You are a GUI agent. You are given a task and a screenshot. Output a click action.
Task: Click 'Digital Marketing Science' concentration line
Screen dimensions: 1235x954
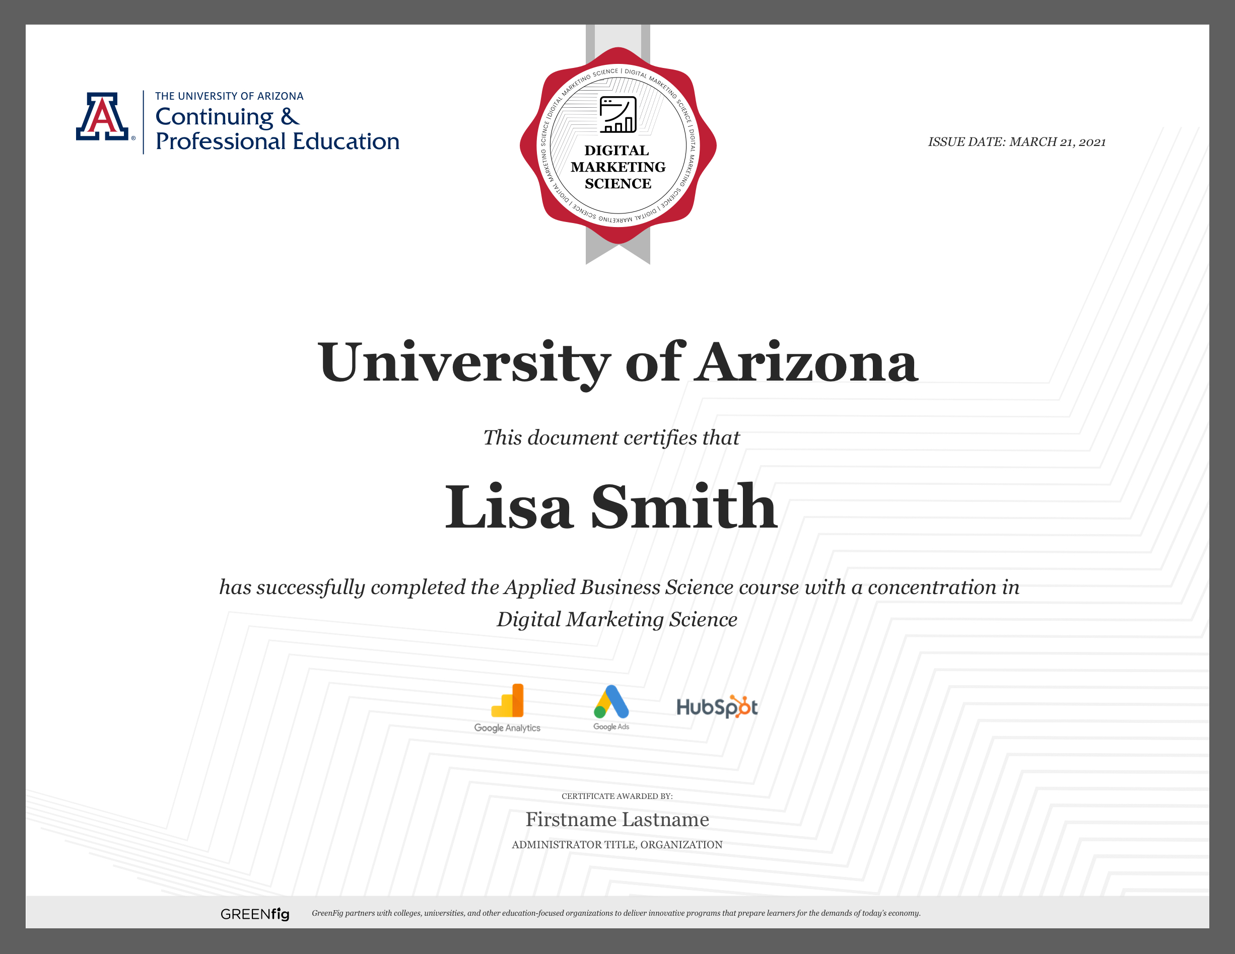[x=617, y=620]
